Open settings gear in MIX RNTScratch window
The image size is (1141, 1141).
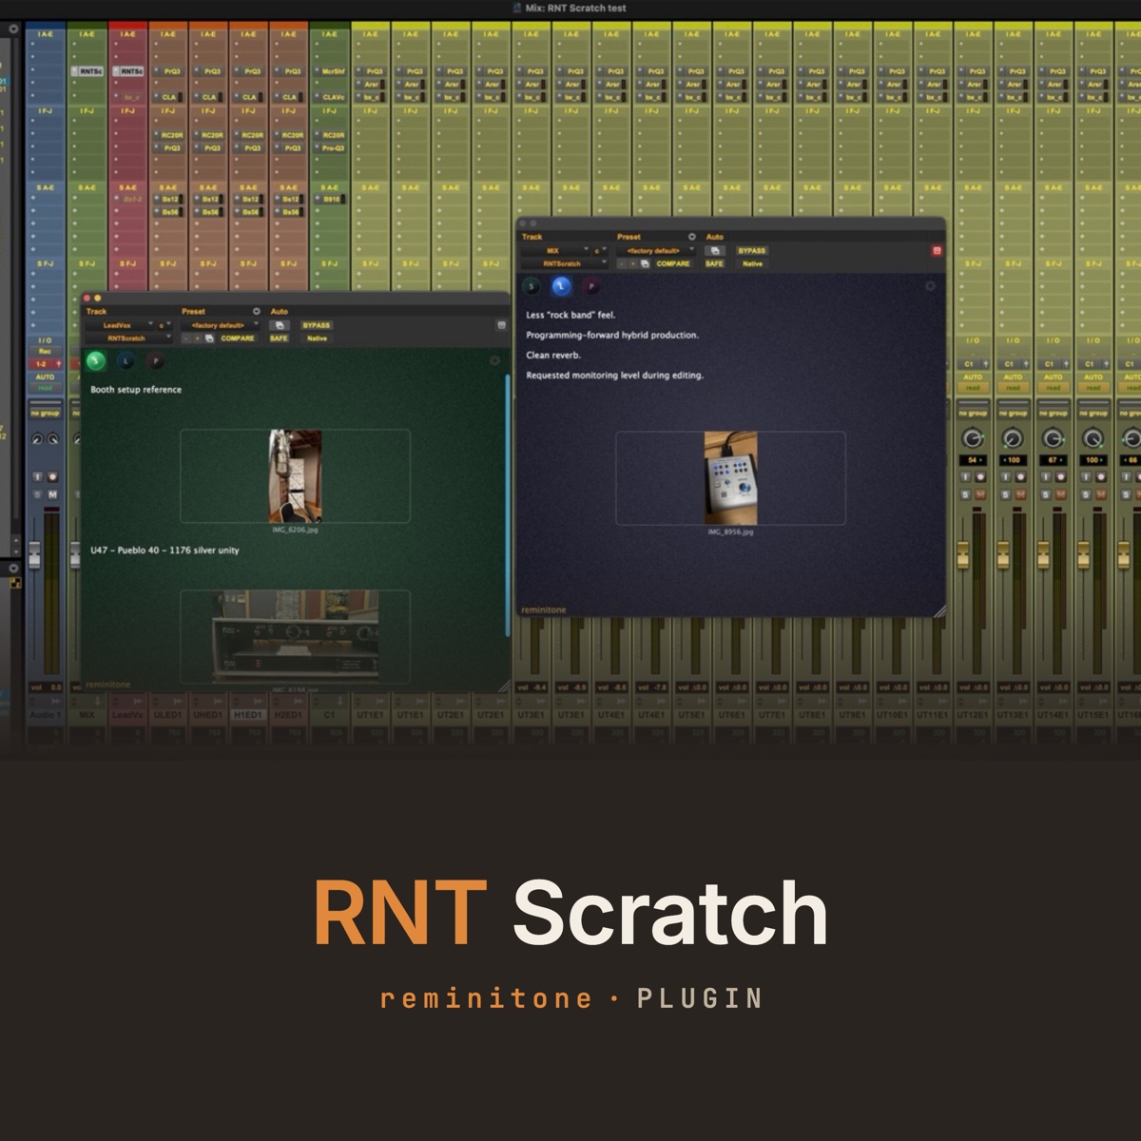point(930,285)
